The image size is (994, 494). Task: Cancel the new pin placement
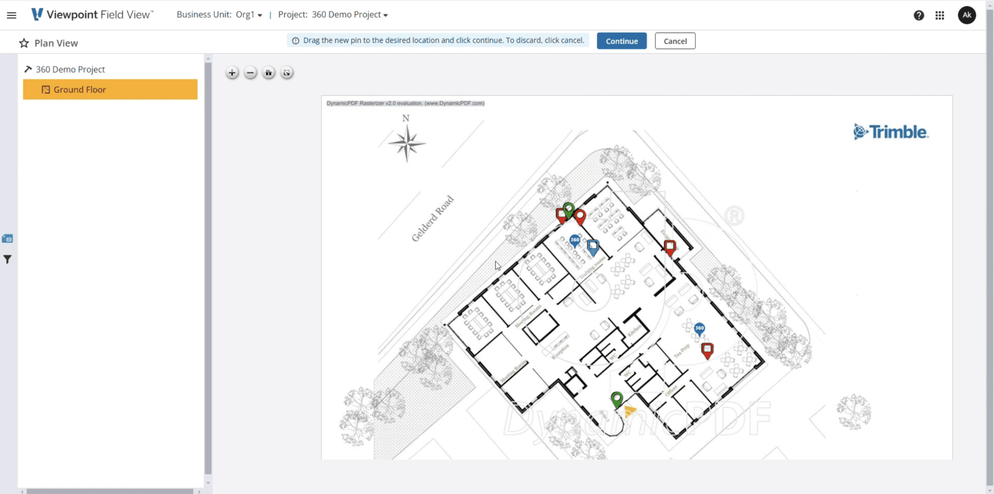point(675,41)
